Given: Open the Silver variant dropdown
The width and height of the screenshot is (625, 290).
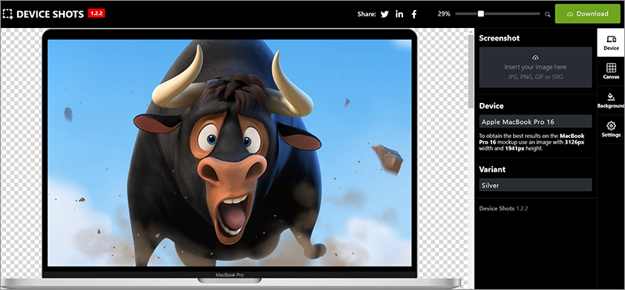Looking at the screenshot, I should (535, 185).
